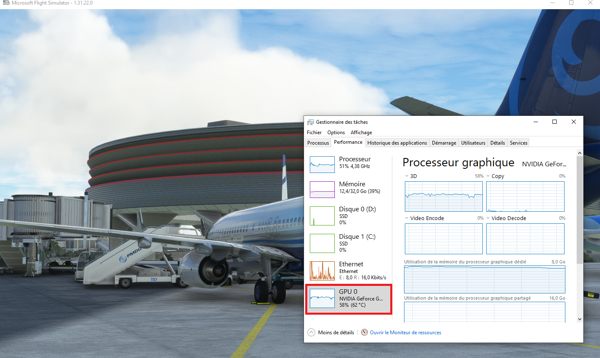The height and width of the screenshot is (358, 600).
Task: Switch to the Utilisateurs tab
Action: pos(473,143)
